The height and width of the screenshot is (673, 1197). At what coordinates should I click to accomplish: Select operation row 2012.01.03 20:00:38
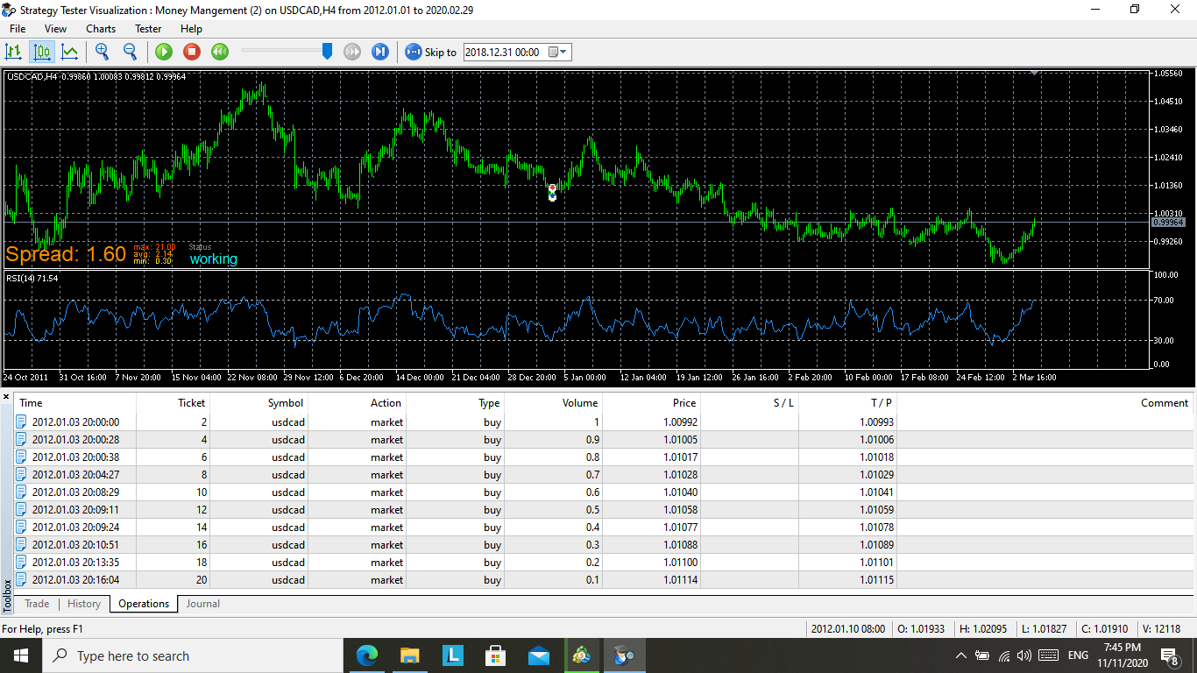point(605,457)
